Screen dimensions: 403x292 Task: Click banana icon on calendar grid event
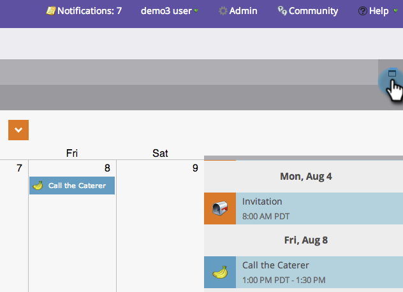tap(38, 186)
